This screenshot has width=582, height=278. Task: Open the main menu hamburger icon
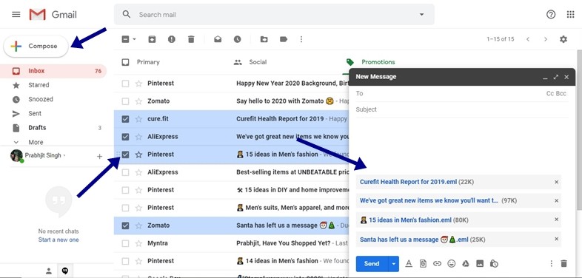(x=16, y=15)
